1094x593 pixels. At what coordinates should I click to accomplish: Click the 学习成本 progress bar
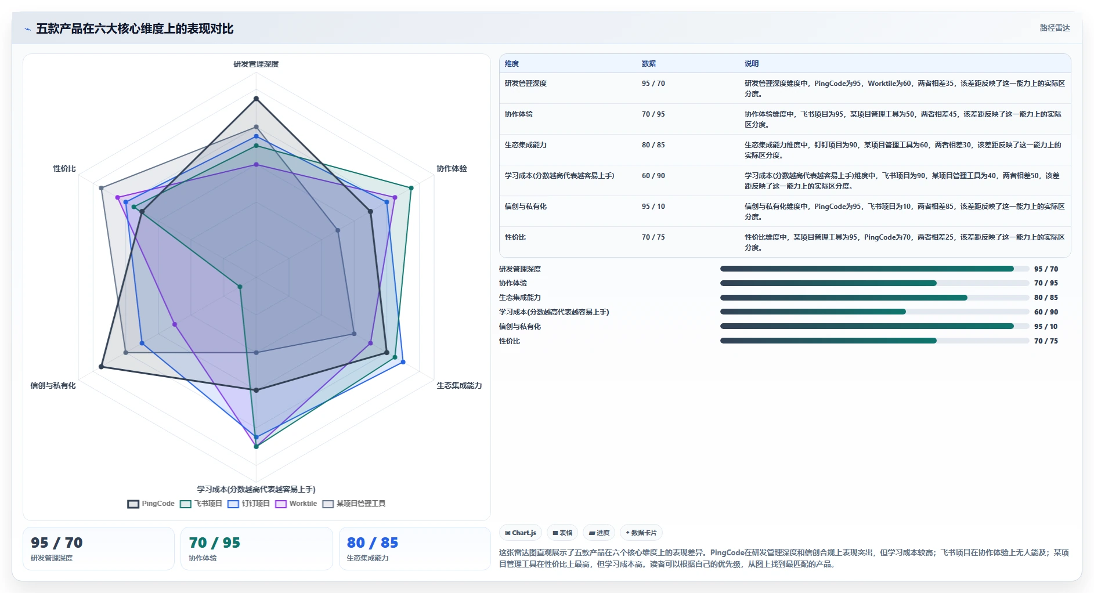point(875,312)
